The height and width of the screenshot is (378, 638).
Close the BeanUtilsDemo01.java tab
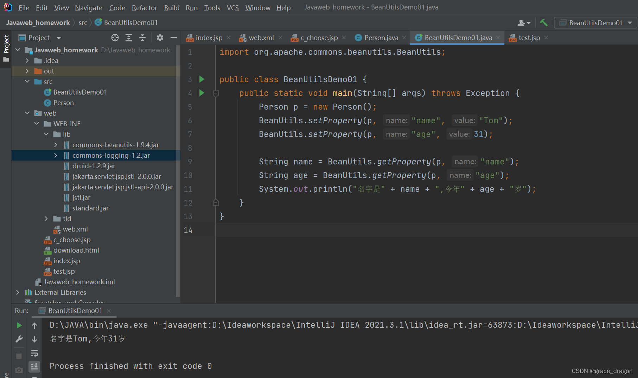[x=498, y=38]
